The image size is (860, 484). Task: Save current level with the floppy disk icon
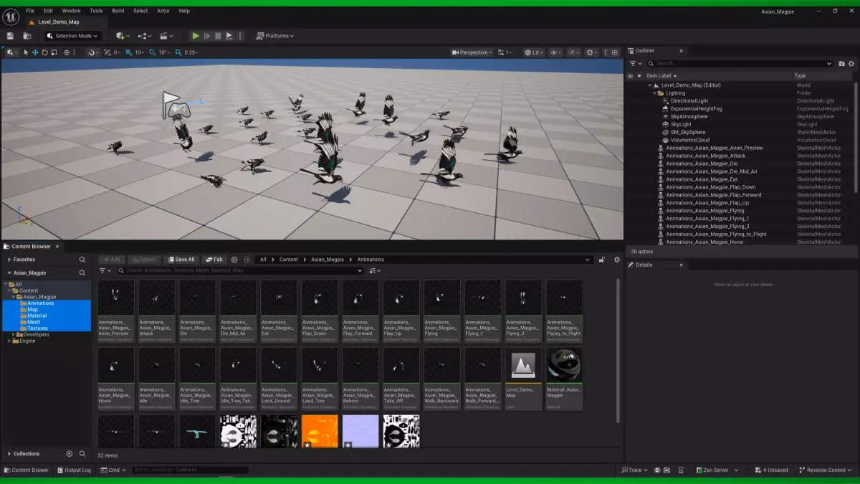click(x=10, y=36)
